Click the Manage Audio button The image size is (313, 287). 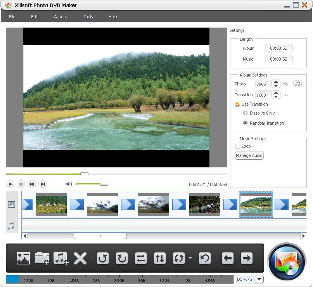click(x=249, y=155)
